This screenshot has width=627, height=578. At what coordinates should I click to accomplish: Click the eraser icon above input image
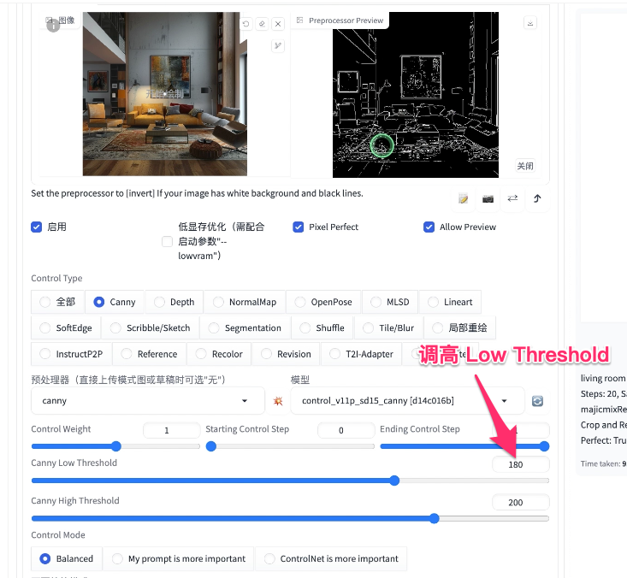click(x=262, y=24)
